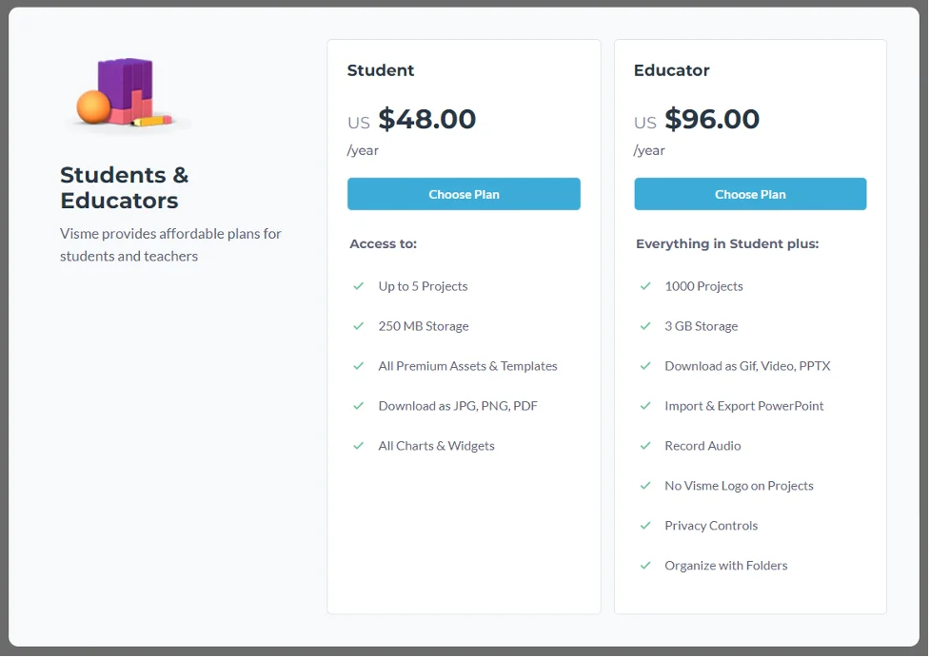The image size is (930, 657).
Task: Click the checkmark beside Privacy Controls
Action: click(x=645, y=526)
